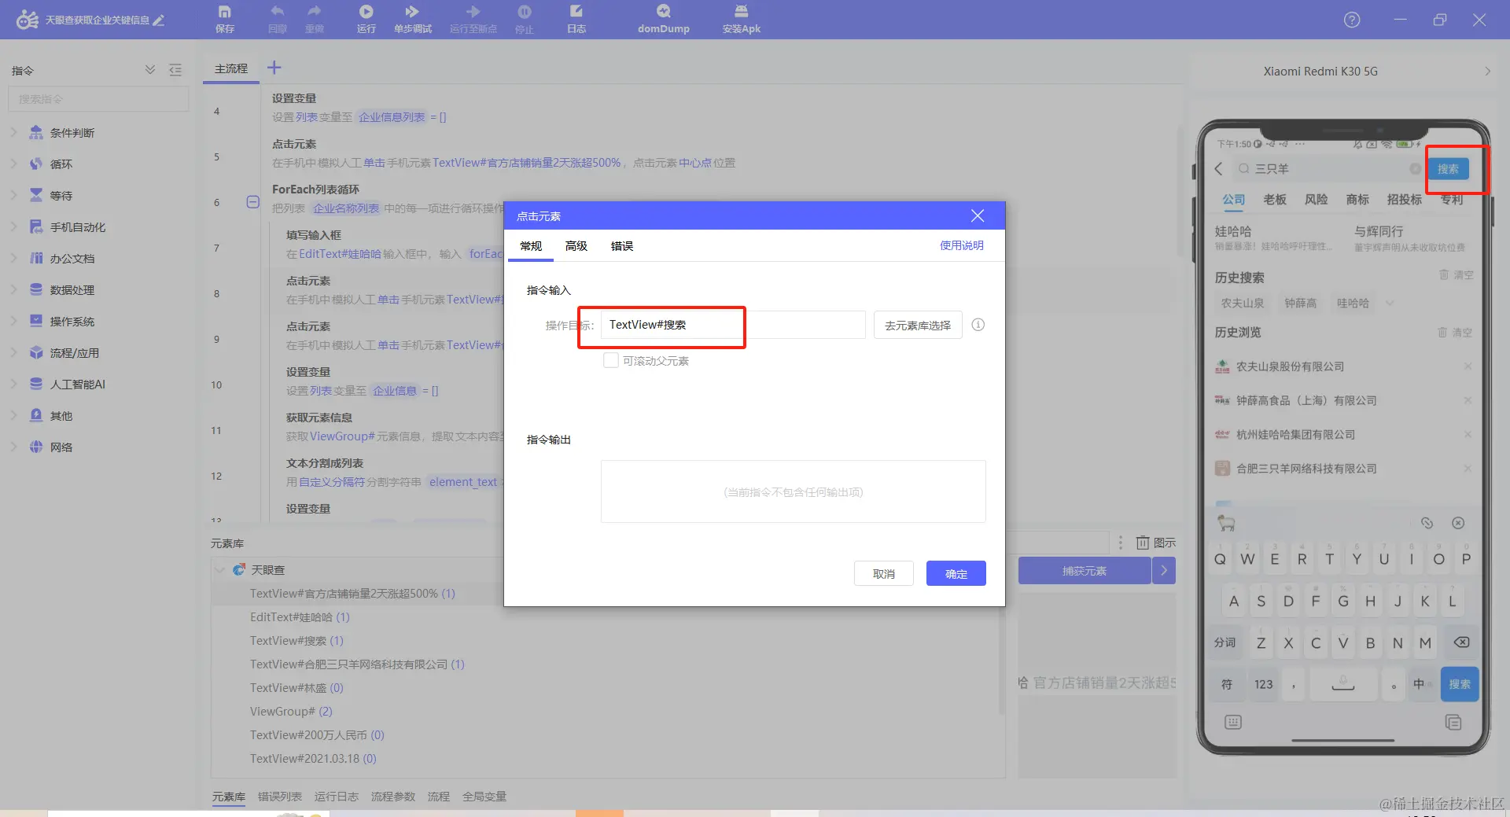Viewport: 1510px width, 817px height.
Task: Clear the phone search text with the X icon
Action: coord(1415,169)
